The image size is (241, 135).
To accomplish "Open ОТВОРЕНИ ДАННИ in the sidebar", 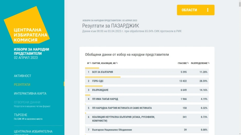I will click(x=27, y=102).
